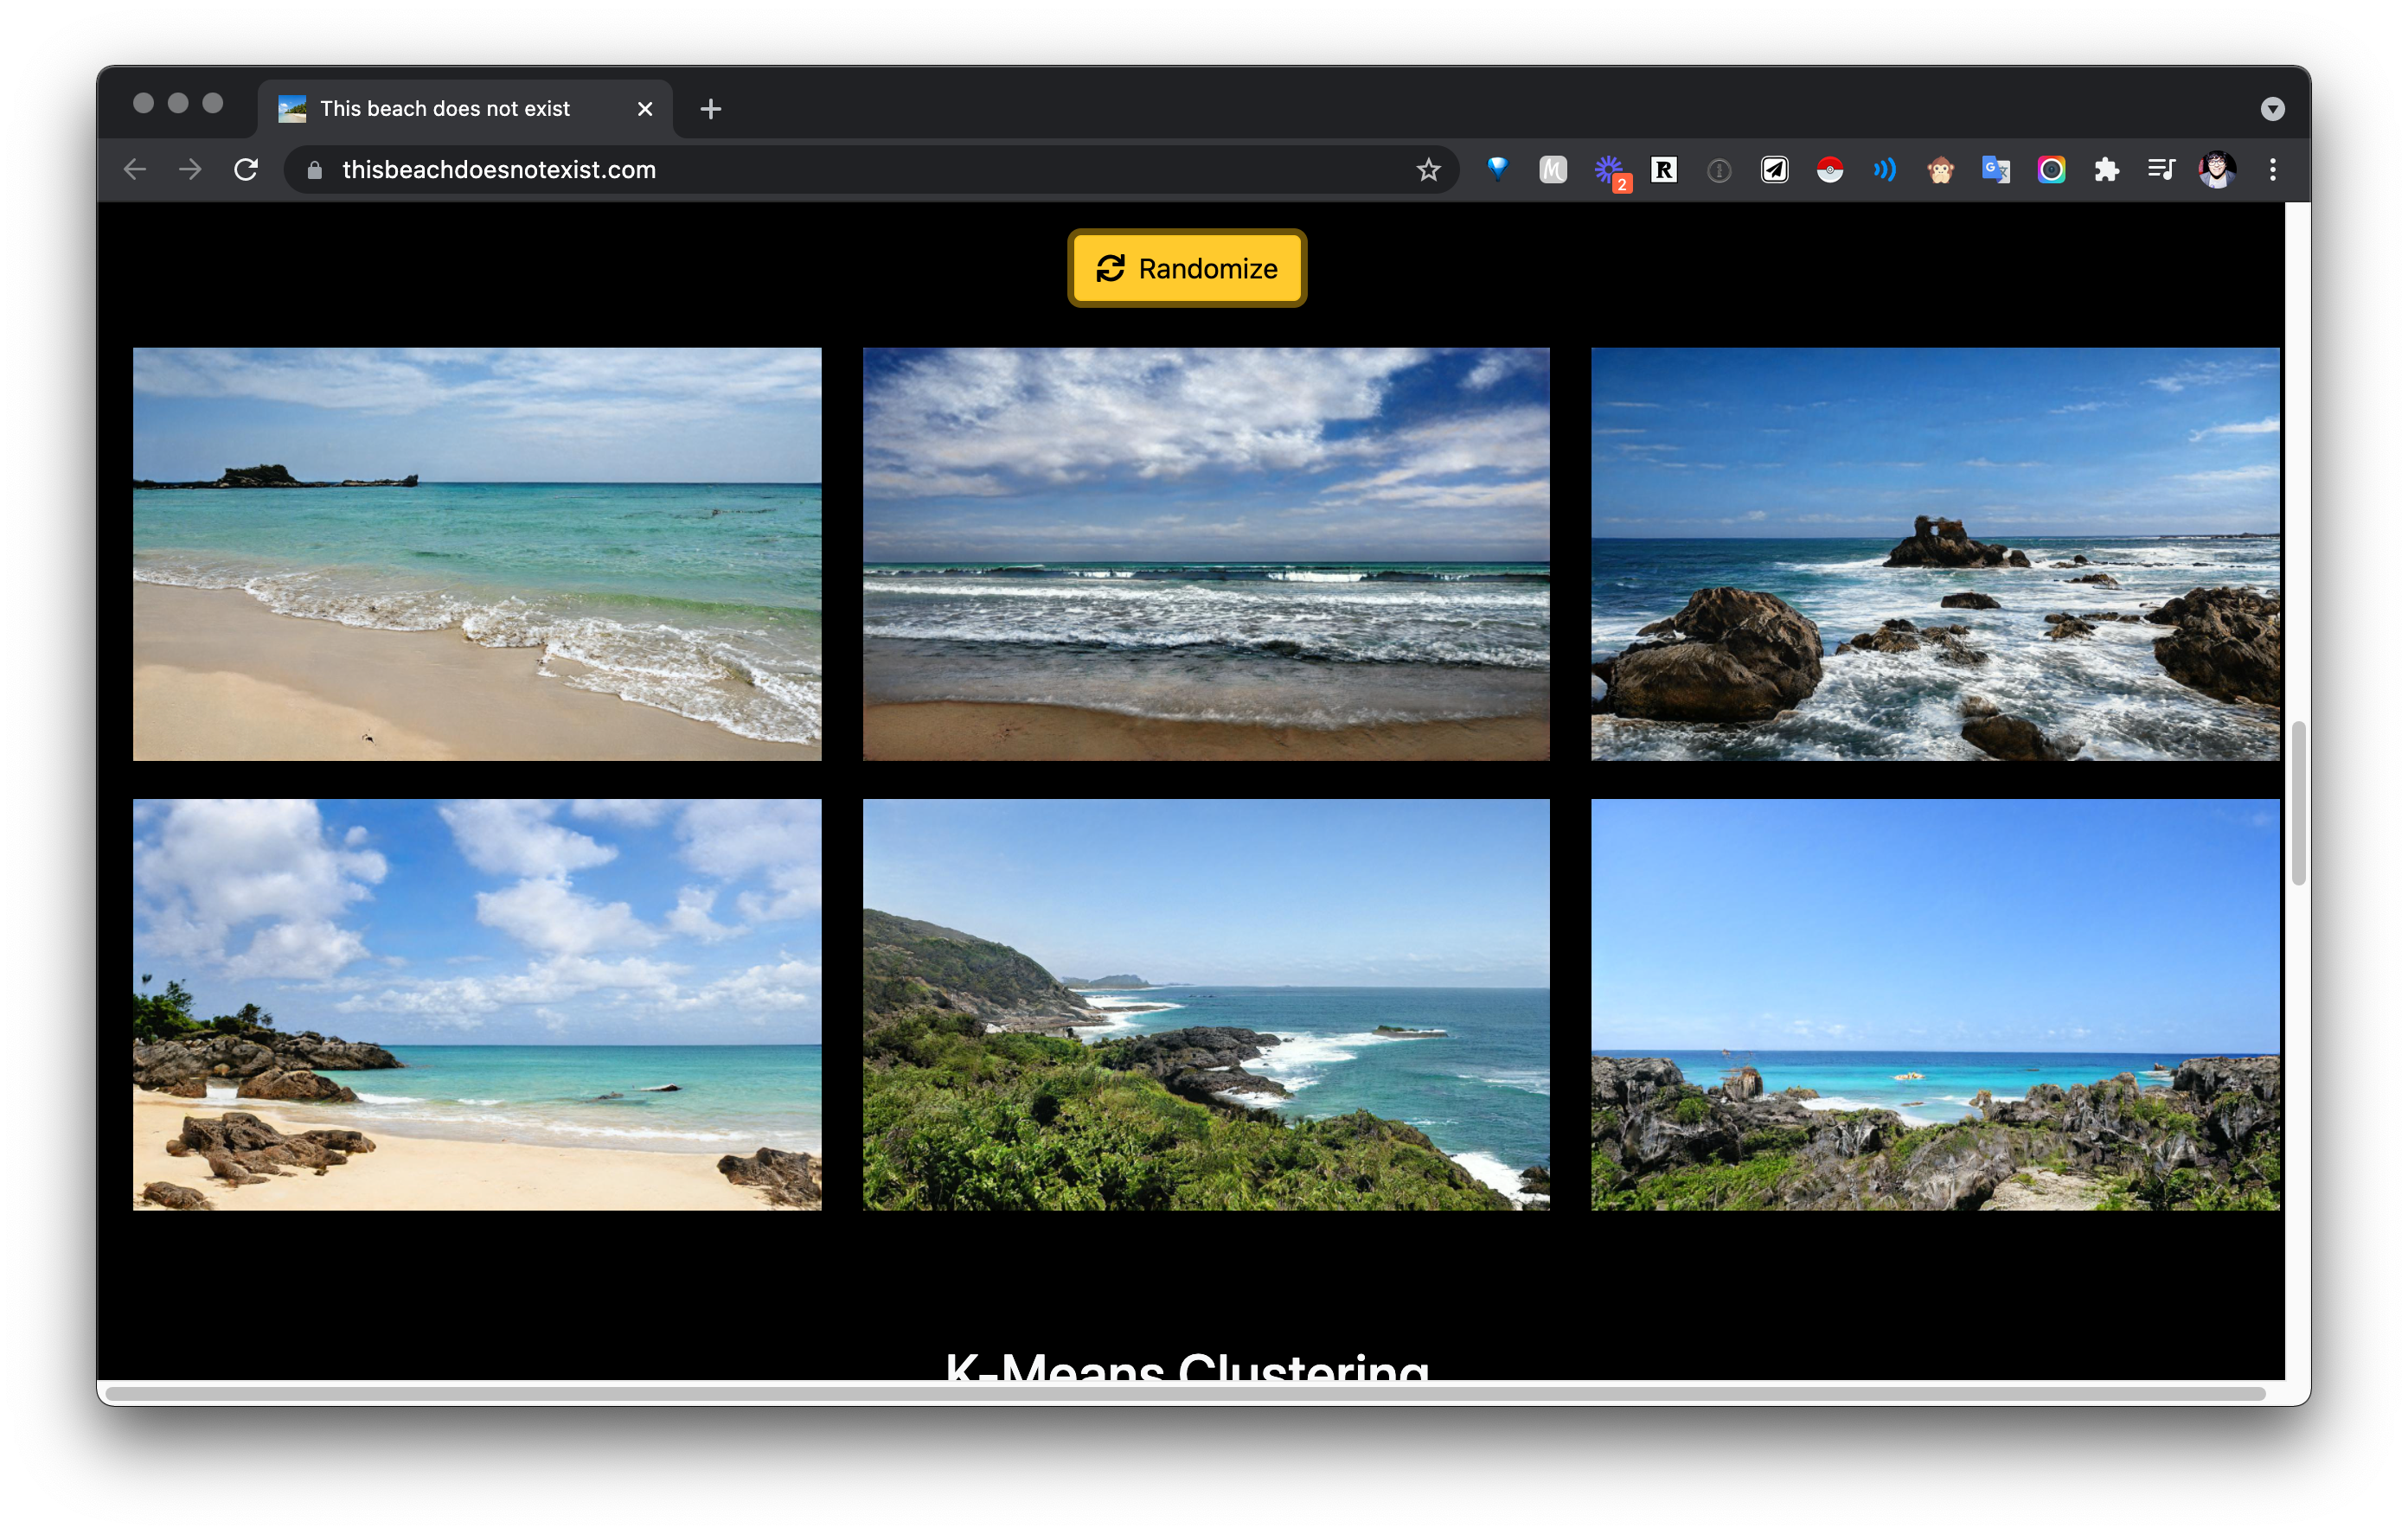
Task: Open a new tab with plus button
Action: click(710, 109)
